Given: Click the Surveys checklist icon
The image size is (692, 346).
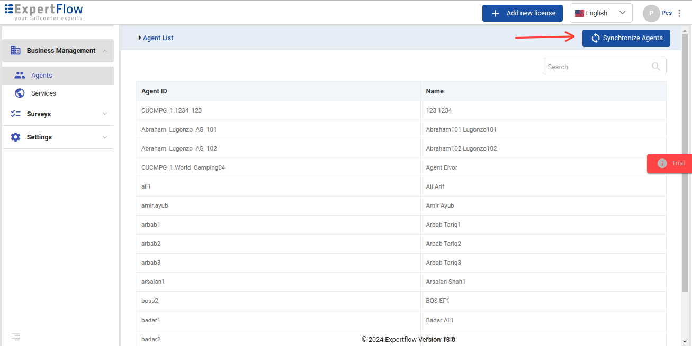Looking at the screenshot, I should pyautogui.click(x=16, y=114).
